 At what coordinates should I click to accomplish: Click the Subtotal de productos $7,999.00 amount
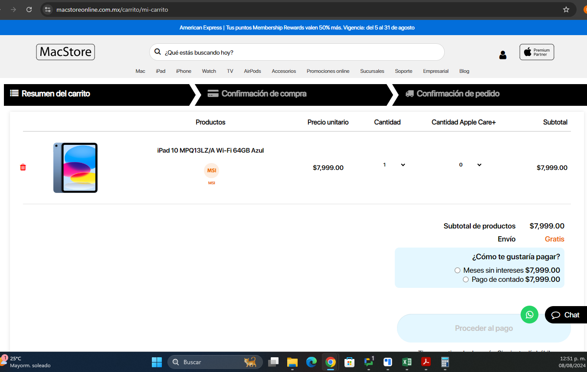point(547,226)
